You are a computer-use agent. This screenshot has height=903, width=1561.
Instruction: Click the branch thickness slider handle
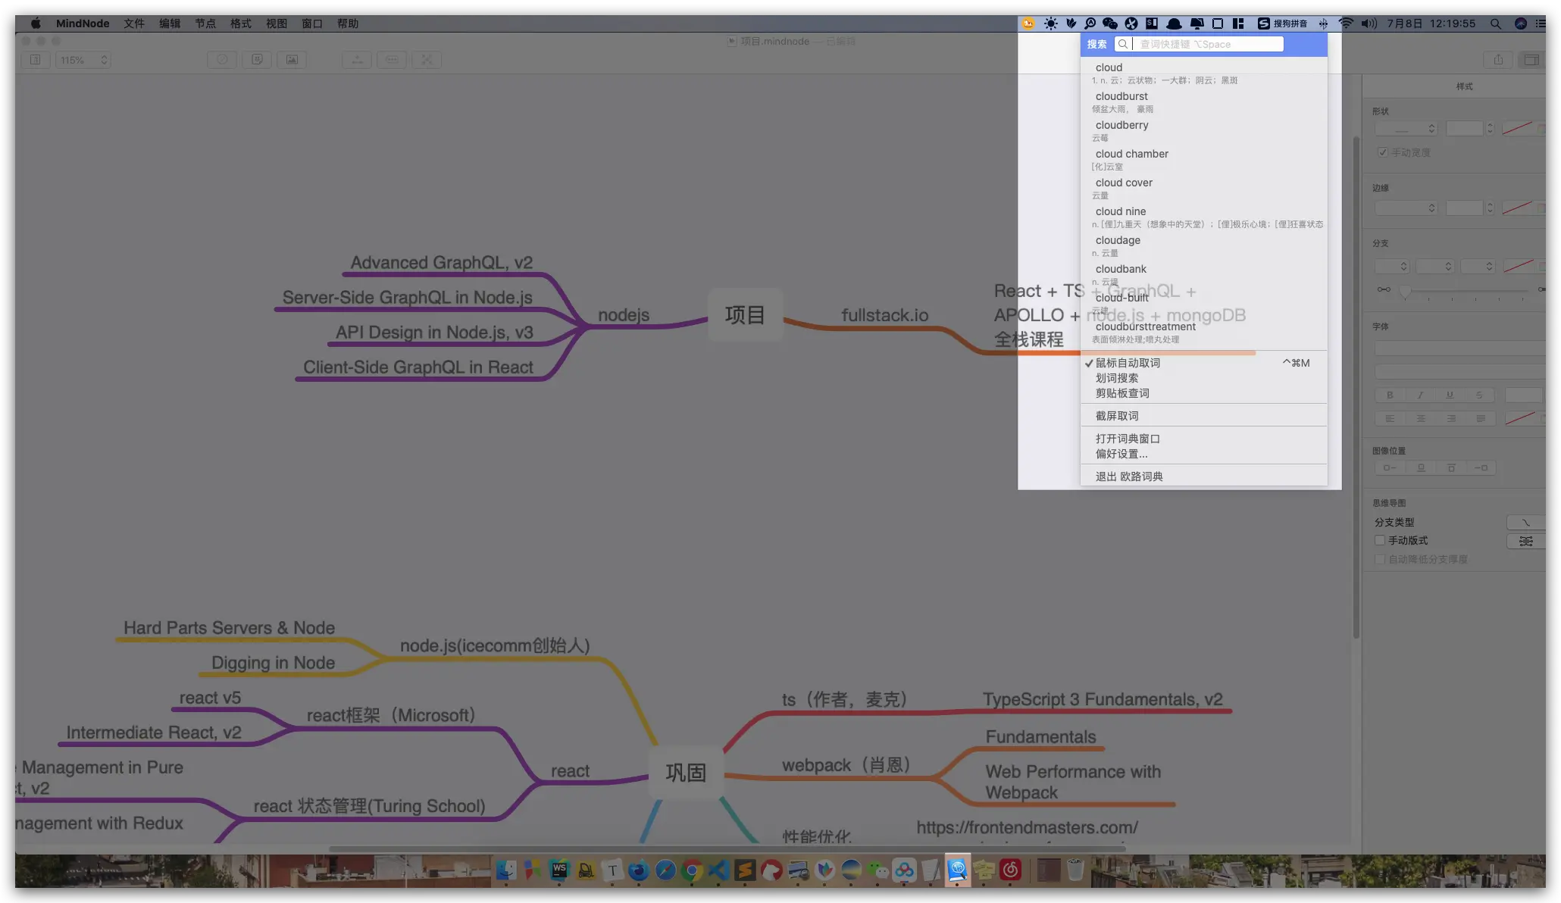tap(1406, 291)
